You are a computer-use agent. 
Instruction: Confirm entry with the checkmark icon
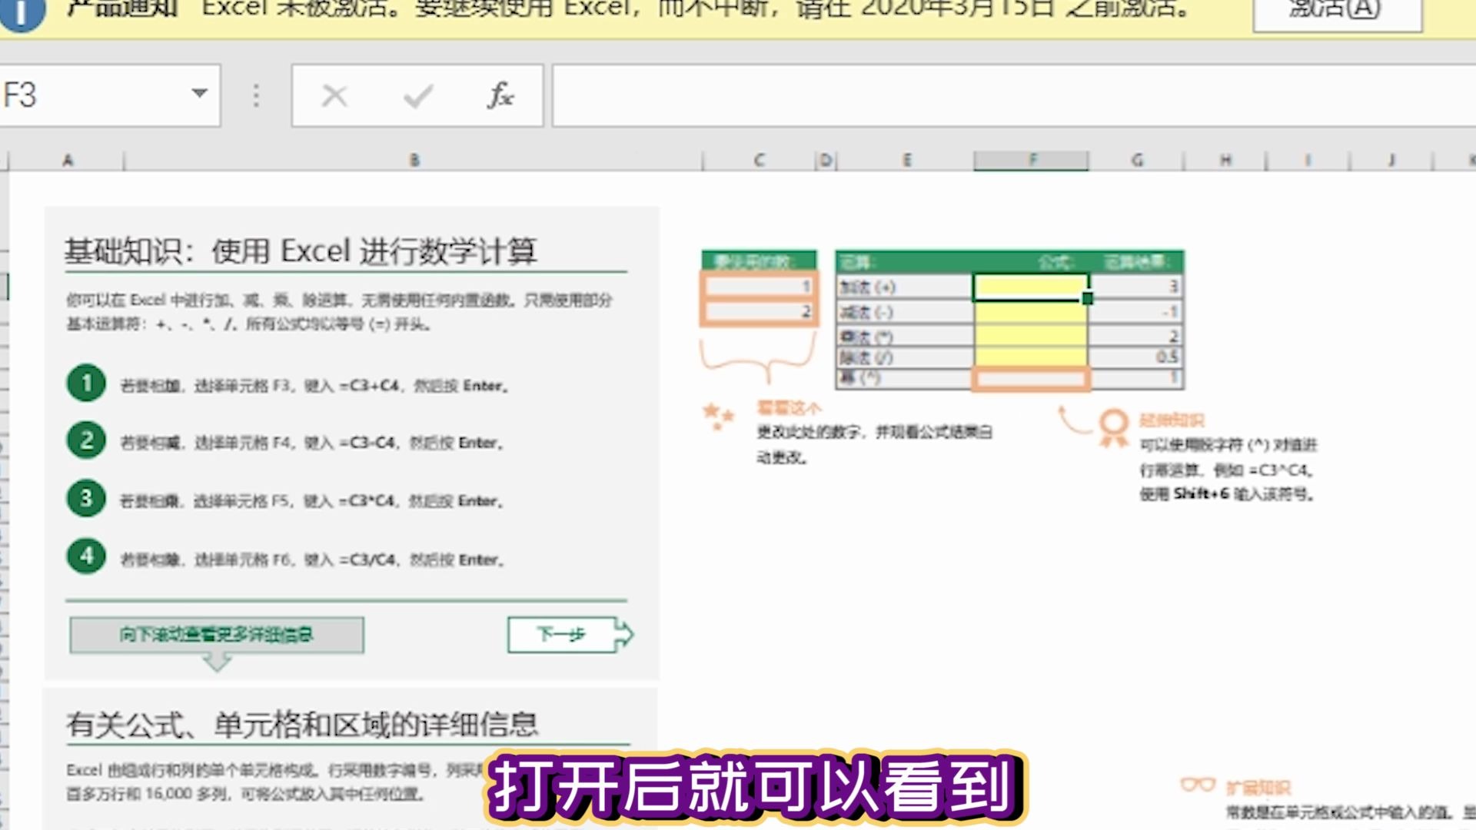coord(418,96)
